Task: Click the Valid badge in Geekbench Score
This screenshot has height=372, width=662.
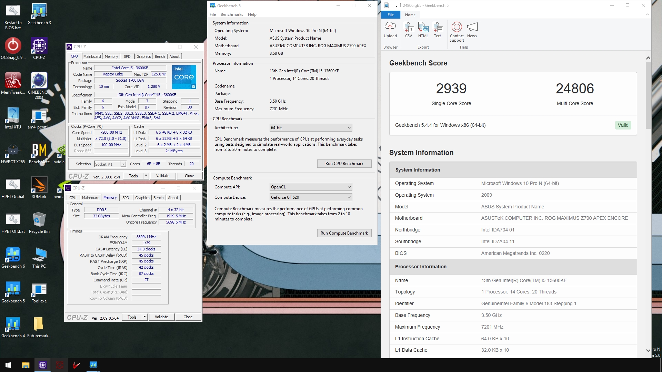Action: (623, 125)
